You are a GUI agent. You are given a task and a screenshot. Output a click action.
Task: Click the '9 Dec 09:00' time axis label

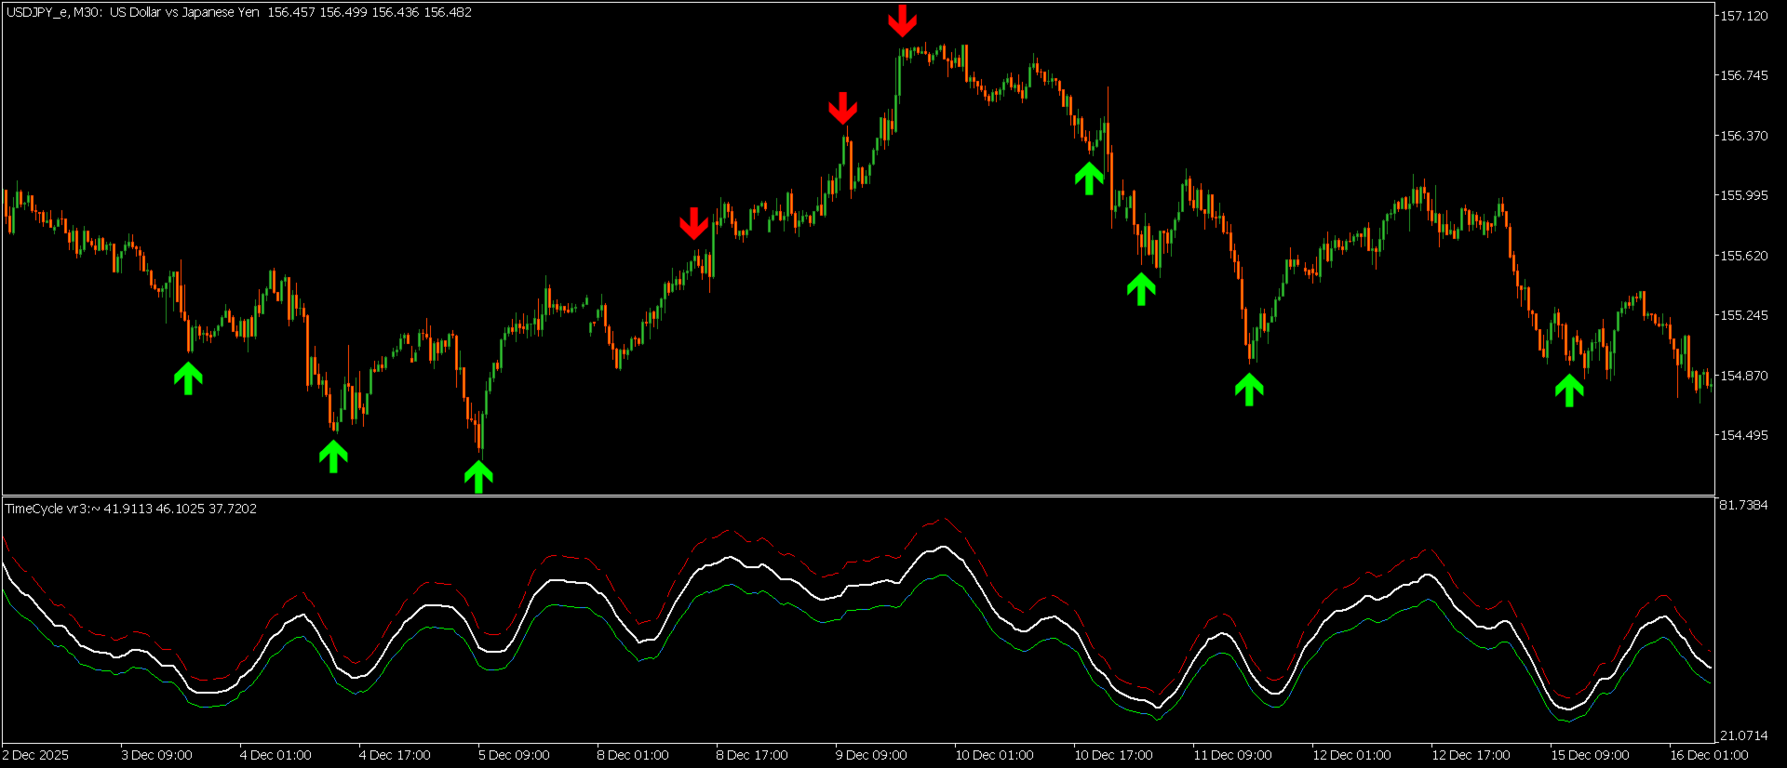coord(871,755)
